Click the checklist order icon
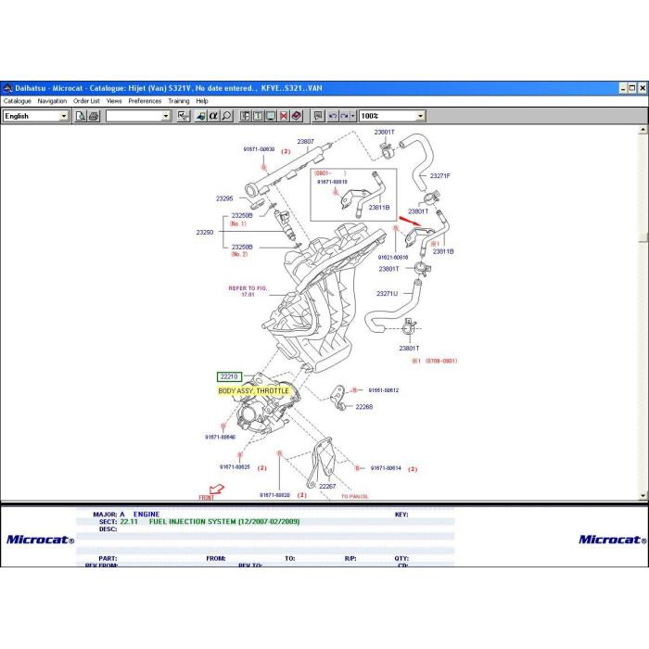The image size is (649, 649). 184,116
